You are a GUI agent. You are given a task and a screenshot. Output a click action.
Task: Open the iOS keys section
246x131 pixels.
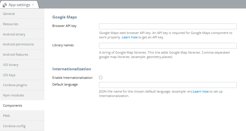point(22,75)
